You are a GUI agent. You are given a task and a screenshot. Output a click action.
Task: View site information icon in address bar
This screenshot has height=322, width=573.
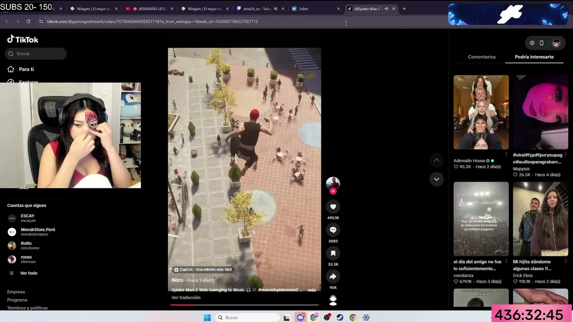pos(41,21)
